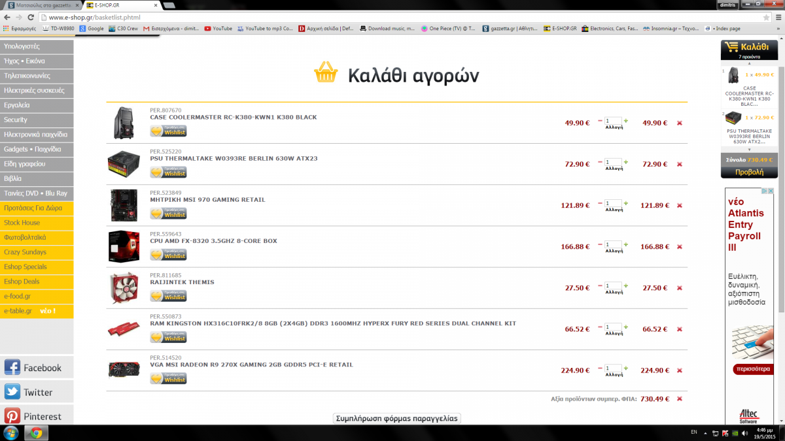
Task: Click the Chrome taskbar icon
Action: point(36,433)
